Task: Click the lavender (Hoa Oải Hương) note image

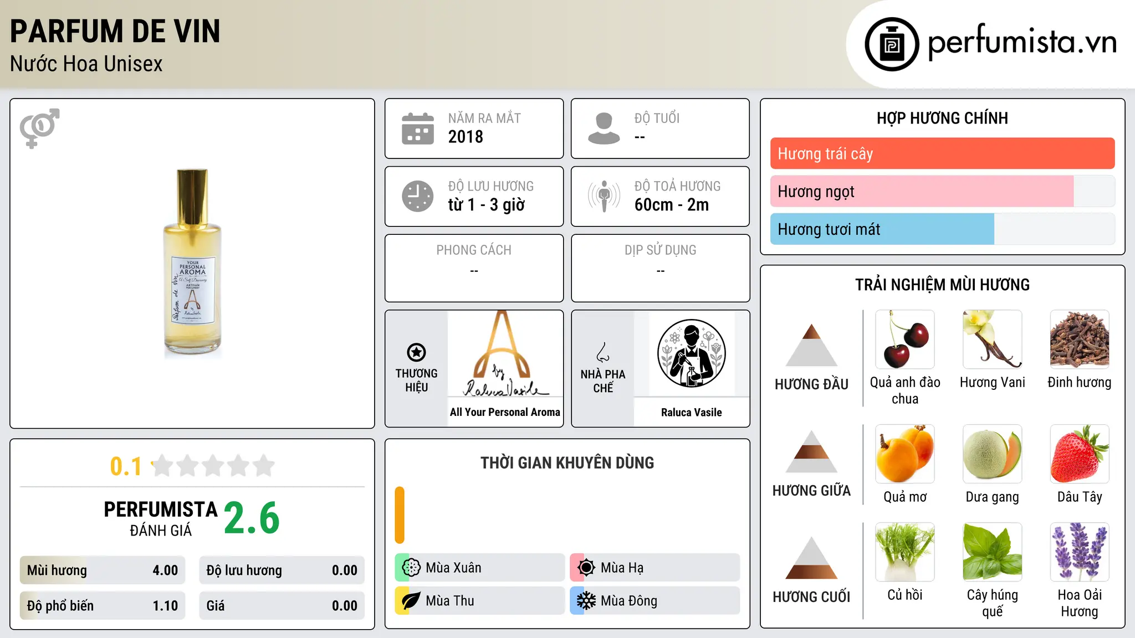Action: click(x=1080, y=552)
